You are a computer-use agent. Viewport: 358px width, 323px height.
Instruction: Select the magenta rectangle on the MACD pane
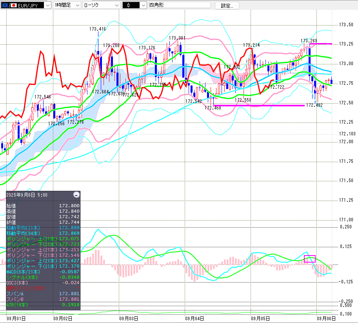pyautogui.click(x=310, y=259)
